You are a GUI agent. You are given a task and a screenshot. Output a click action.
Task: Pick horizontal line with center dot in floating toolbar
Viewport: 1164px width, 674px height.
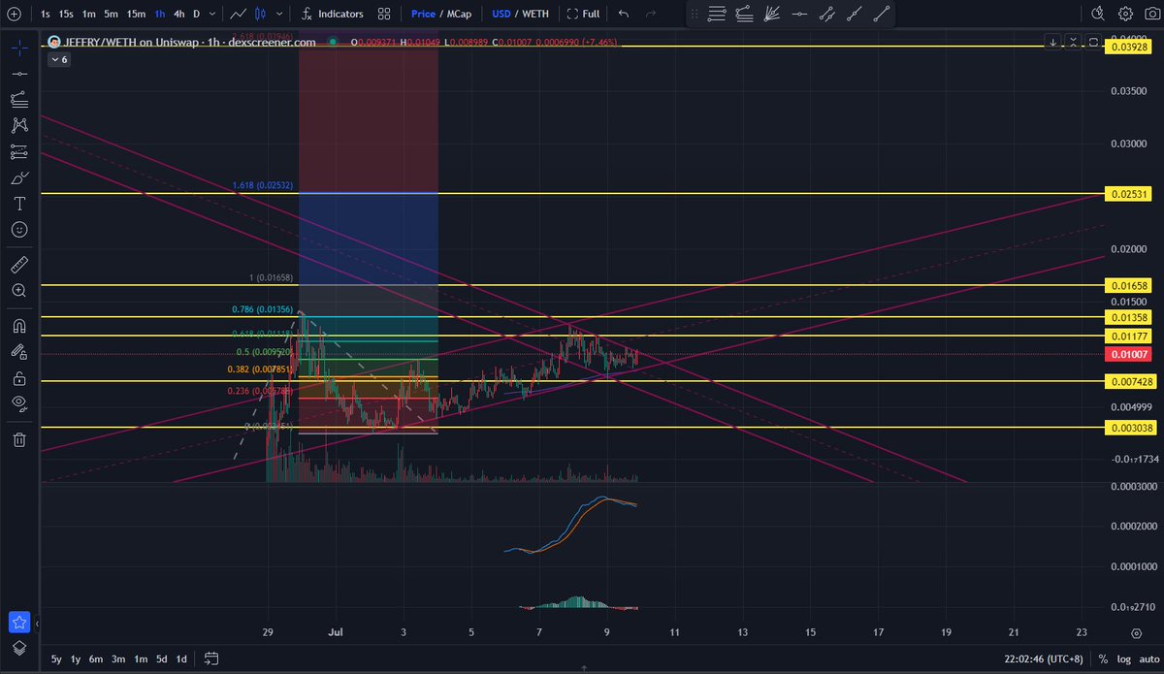(x=800, y=15)
